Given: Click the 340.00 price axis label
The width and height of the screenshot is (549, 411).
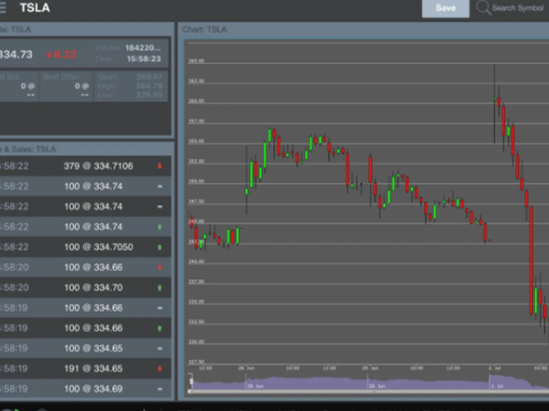Looking at the screenshot, I should (x=196, y=261).
